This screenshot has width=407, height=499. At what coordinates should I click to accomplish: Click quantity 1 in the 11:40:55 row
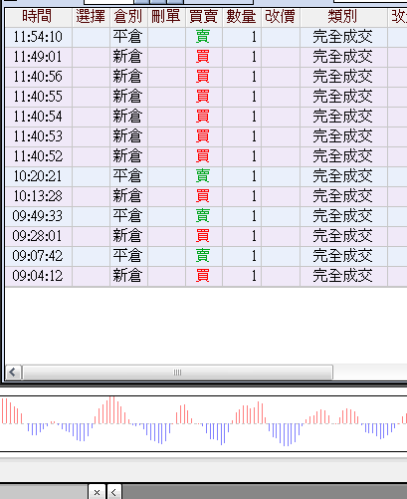254,97
